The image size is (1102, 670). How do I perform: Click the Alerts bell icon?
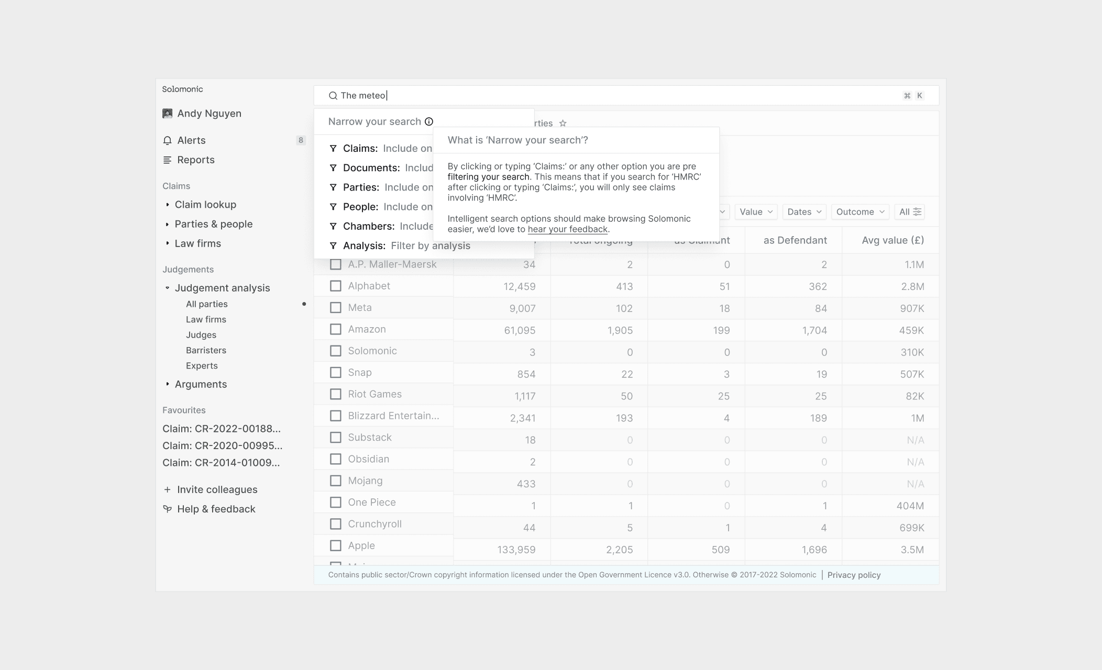pos(168,140)
